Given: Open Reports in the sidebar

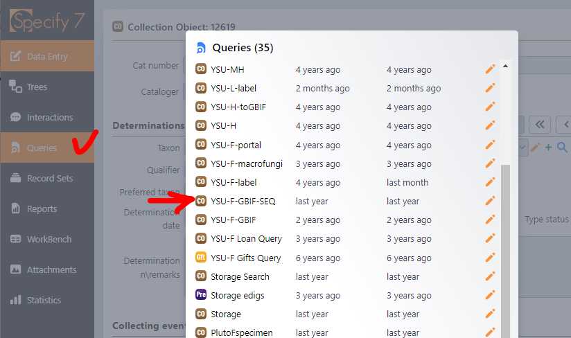Looking at the screenshot, I should [x=47, y=209].
